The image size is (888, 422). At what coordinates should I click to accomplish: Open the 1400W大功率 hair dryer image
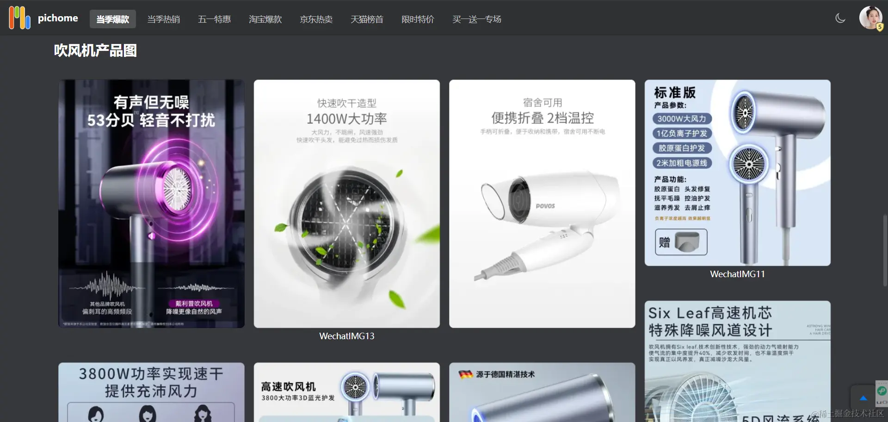(x=347, y=204)
